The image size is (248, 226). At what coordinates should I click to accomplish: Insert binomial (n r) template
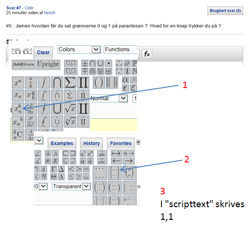[x=130, y=173]
